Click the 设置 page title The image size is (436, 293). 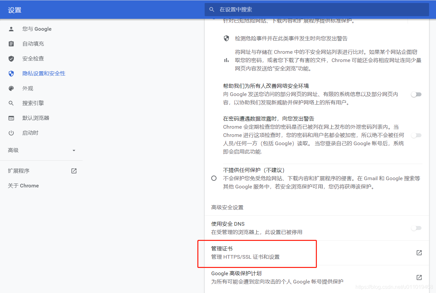[15, 10]
